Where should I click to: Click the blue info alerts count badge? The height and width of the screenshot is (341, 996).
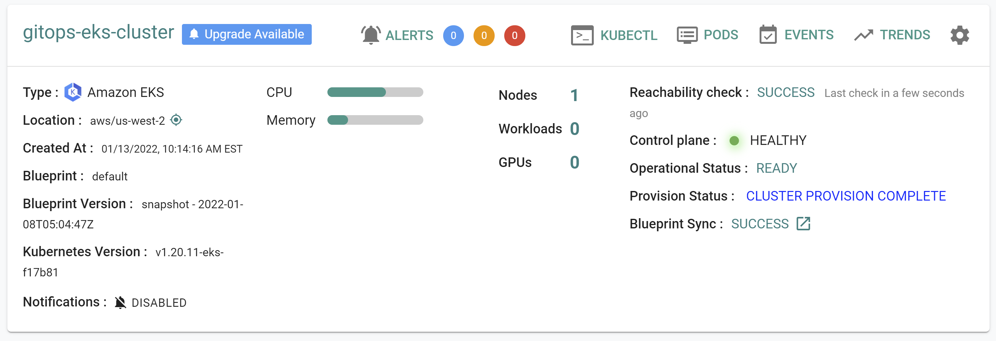pos(453,36)
